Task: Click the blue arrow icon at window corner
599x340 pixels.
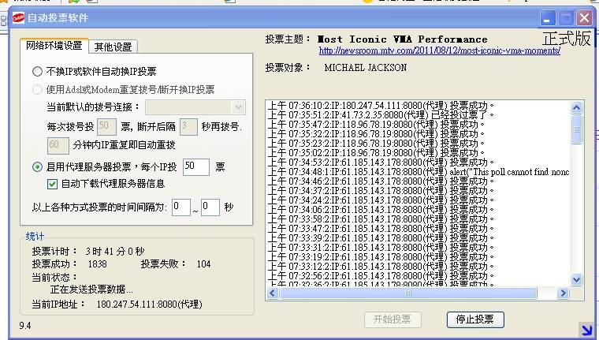Action: click(586, 330)
